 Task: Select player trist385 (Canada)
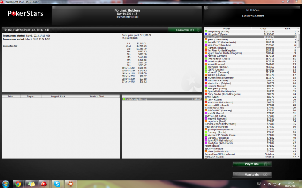pos(251,75)
